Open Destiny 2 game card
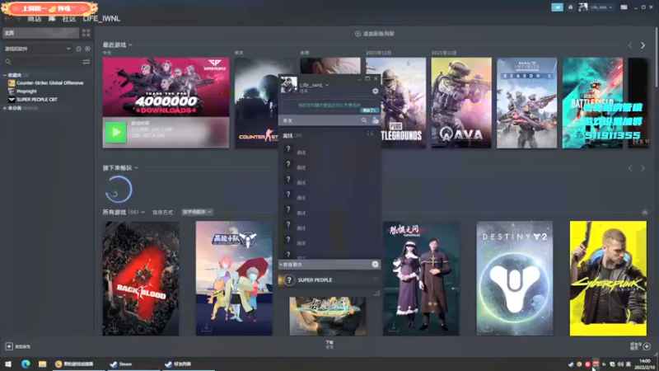Viewport: 659px width, 371px height. [x=514, y=279]
